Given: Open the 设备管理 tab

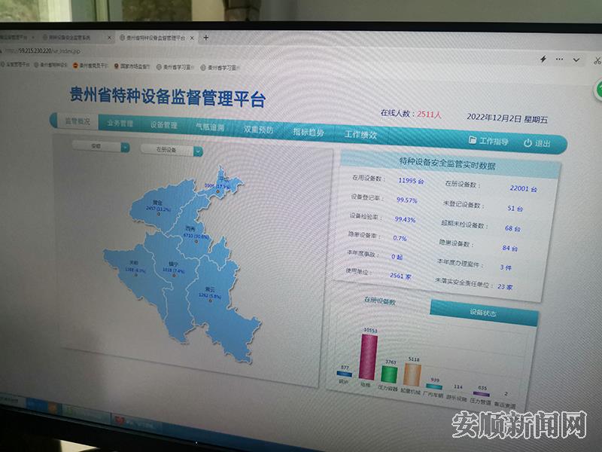Looking at the screenshot, I should 163,125.
